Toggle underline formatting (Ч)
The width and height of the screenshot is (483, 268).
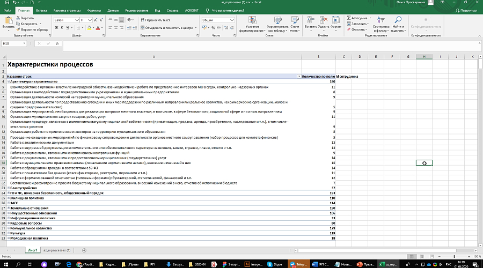pos(68,28)
